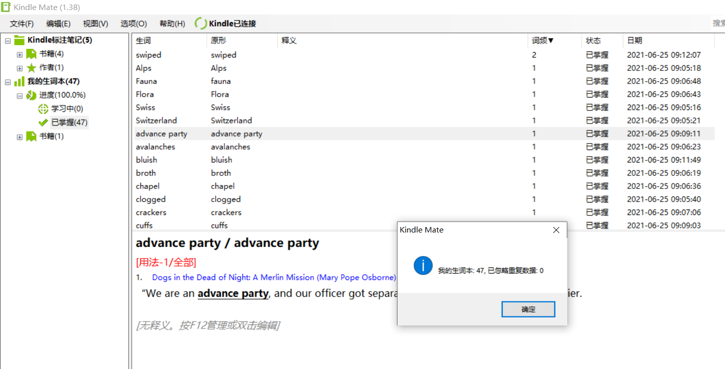Screen dimensions: 725x369
Task: Click the advance party heading in detail pane
Action: click(x=227, y=243)
